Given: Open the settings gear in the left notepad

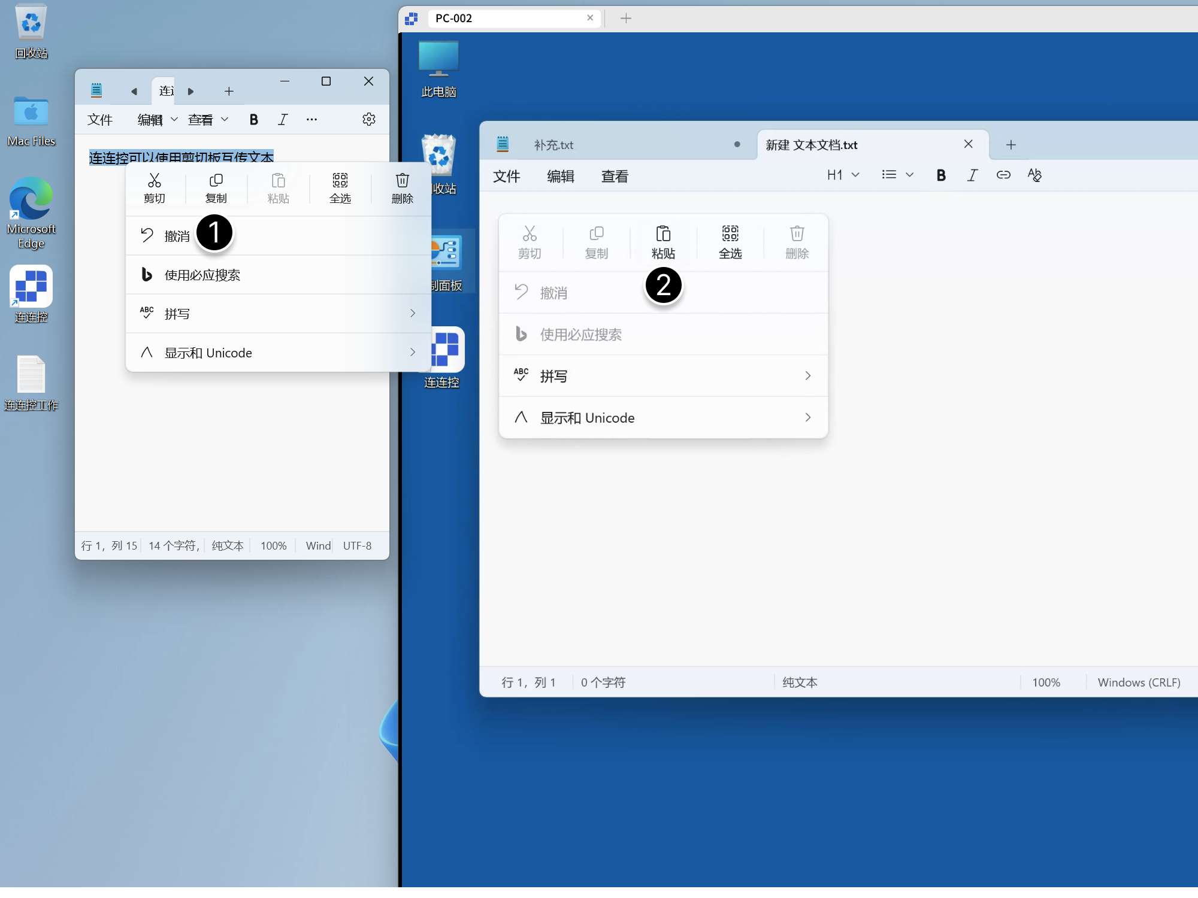Looking at the screenshot, I should [369, 119].
